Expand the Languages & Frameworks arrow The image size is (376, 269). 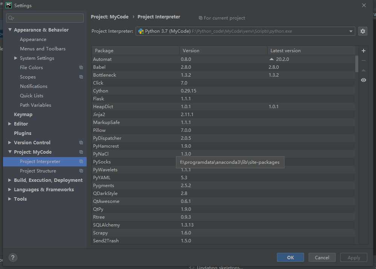tap(9, 189)
